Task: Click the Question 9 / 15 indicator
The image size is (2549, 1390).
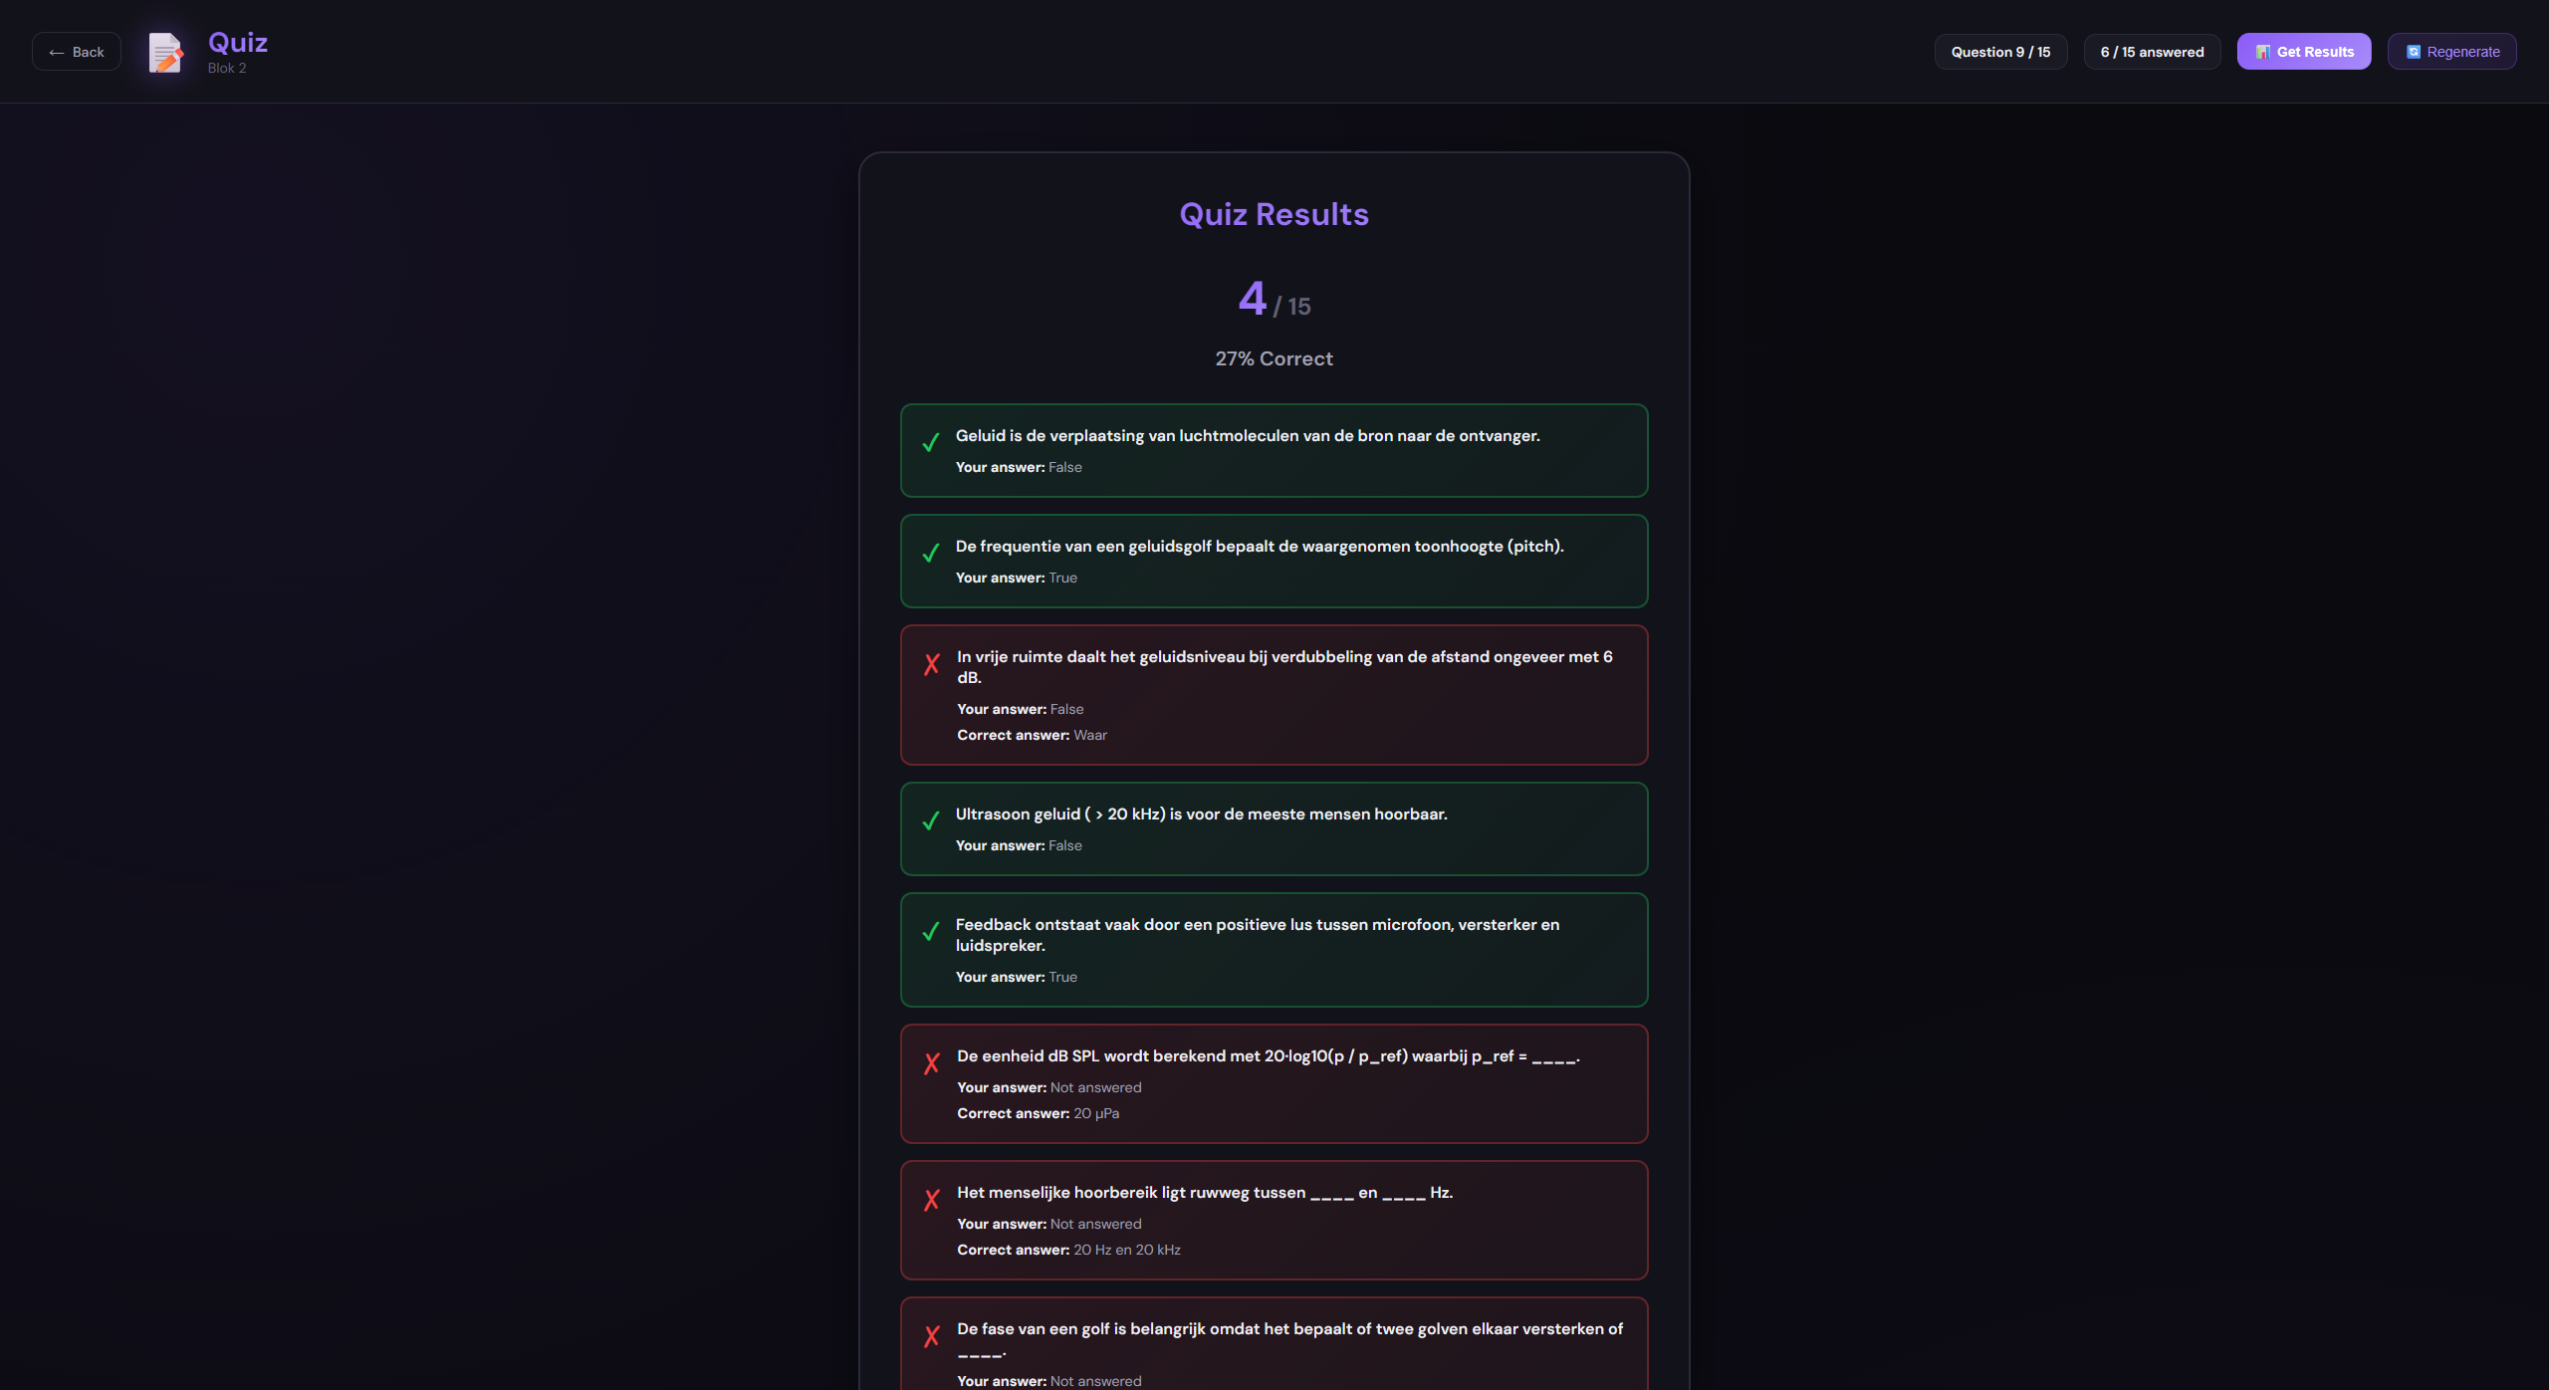Action: (2000, 52)
